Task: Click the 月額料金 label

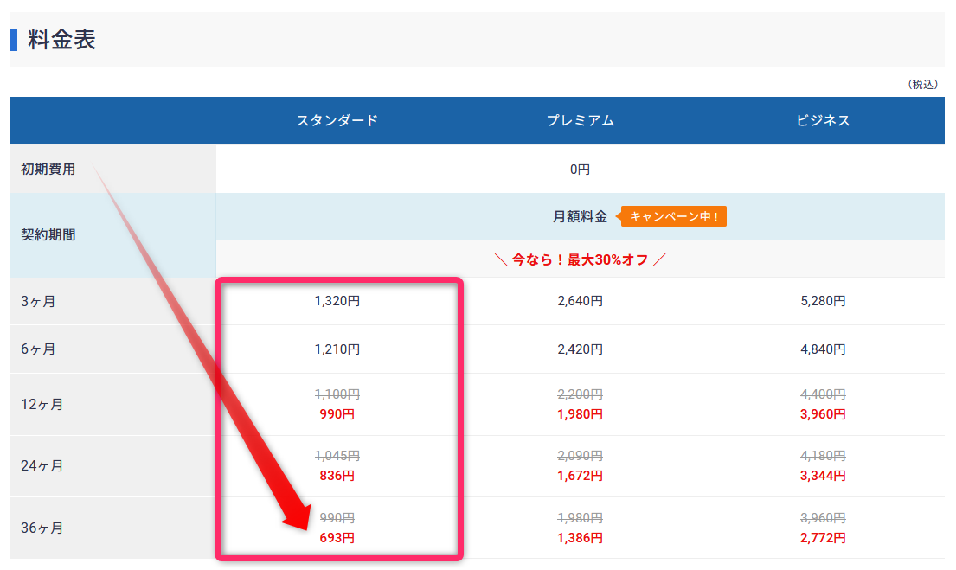Action: [x=581, y=216]
